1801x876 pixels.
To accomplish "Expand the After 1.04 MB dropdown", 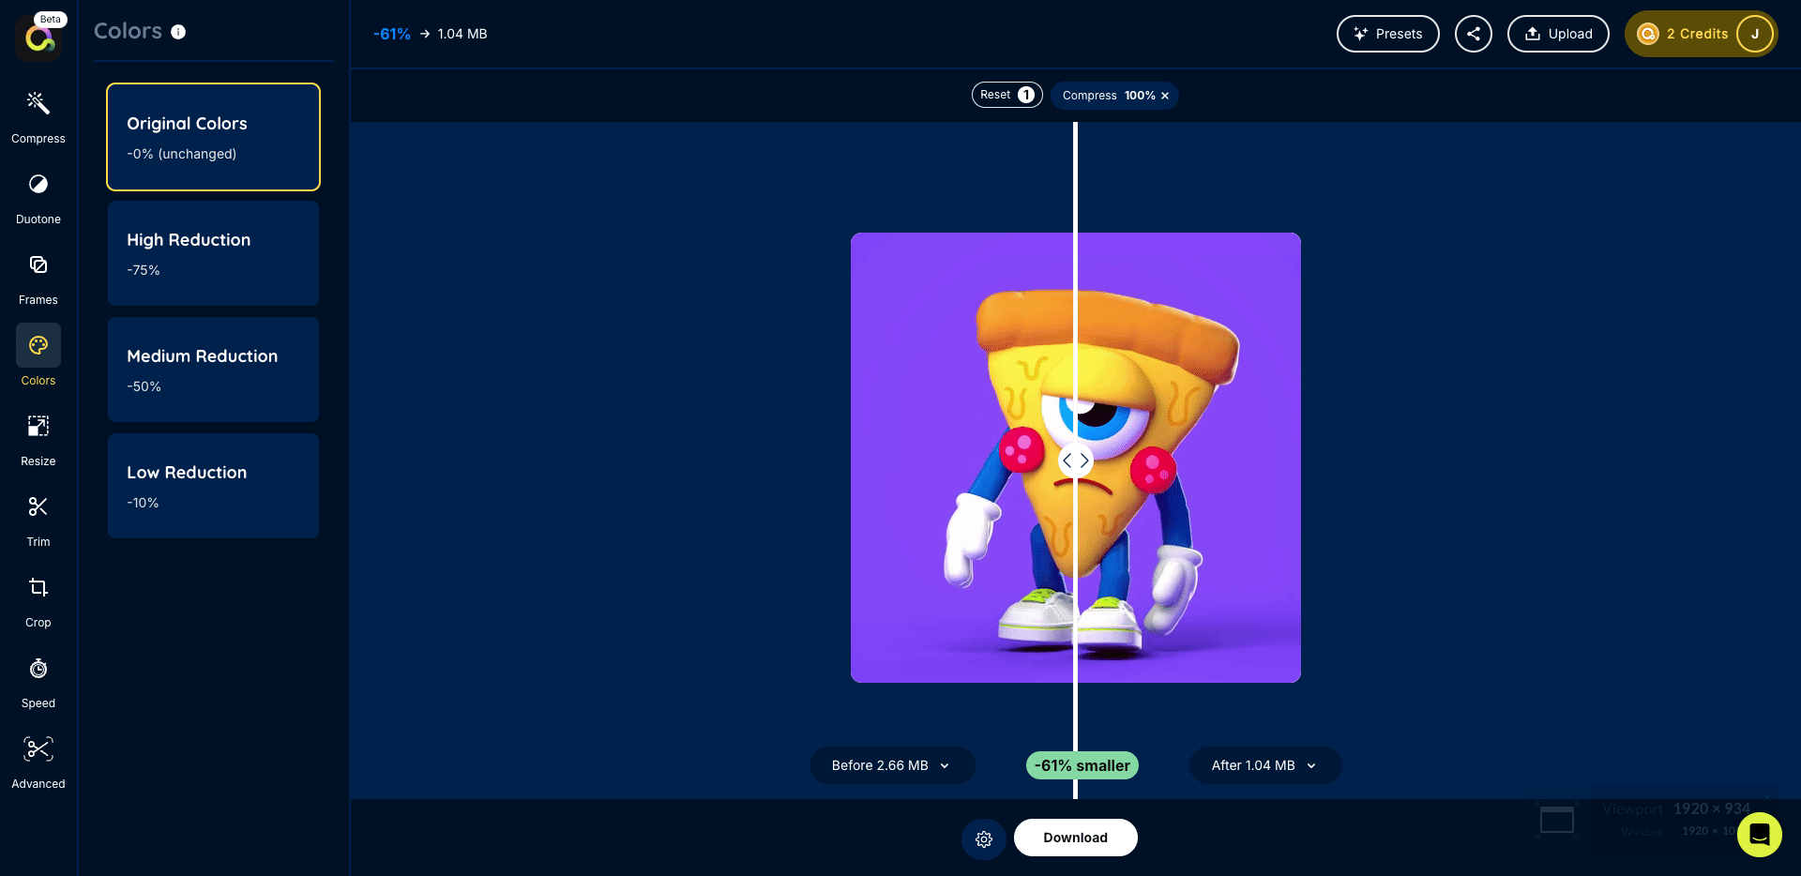I will [x=1264, y=765].
